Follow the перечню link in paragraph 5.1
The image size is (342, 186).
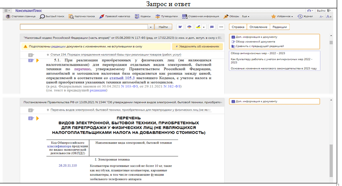pos(82,69)
